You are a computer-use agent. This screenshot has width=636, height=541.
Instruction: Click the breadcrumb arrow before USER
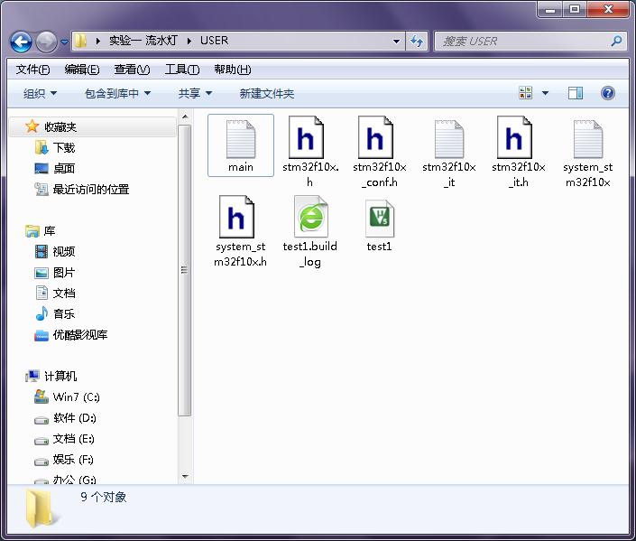[x=189, y=41]
